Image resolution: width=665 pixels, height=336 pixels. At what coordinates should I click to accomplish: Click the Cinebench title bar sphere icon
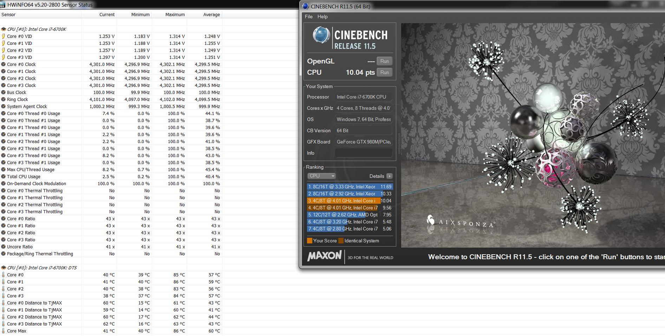click(x=306, y=6)
